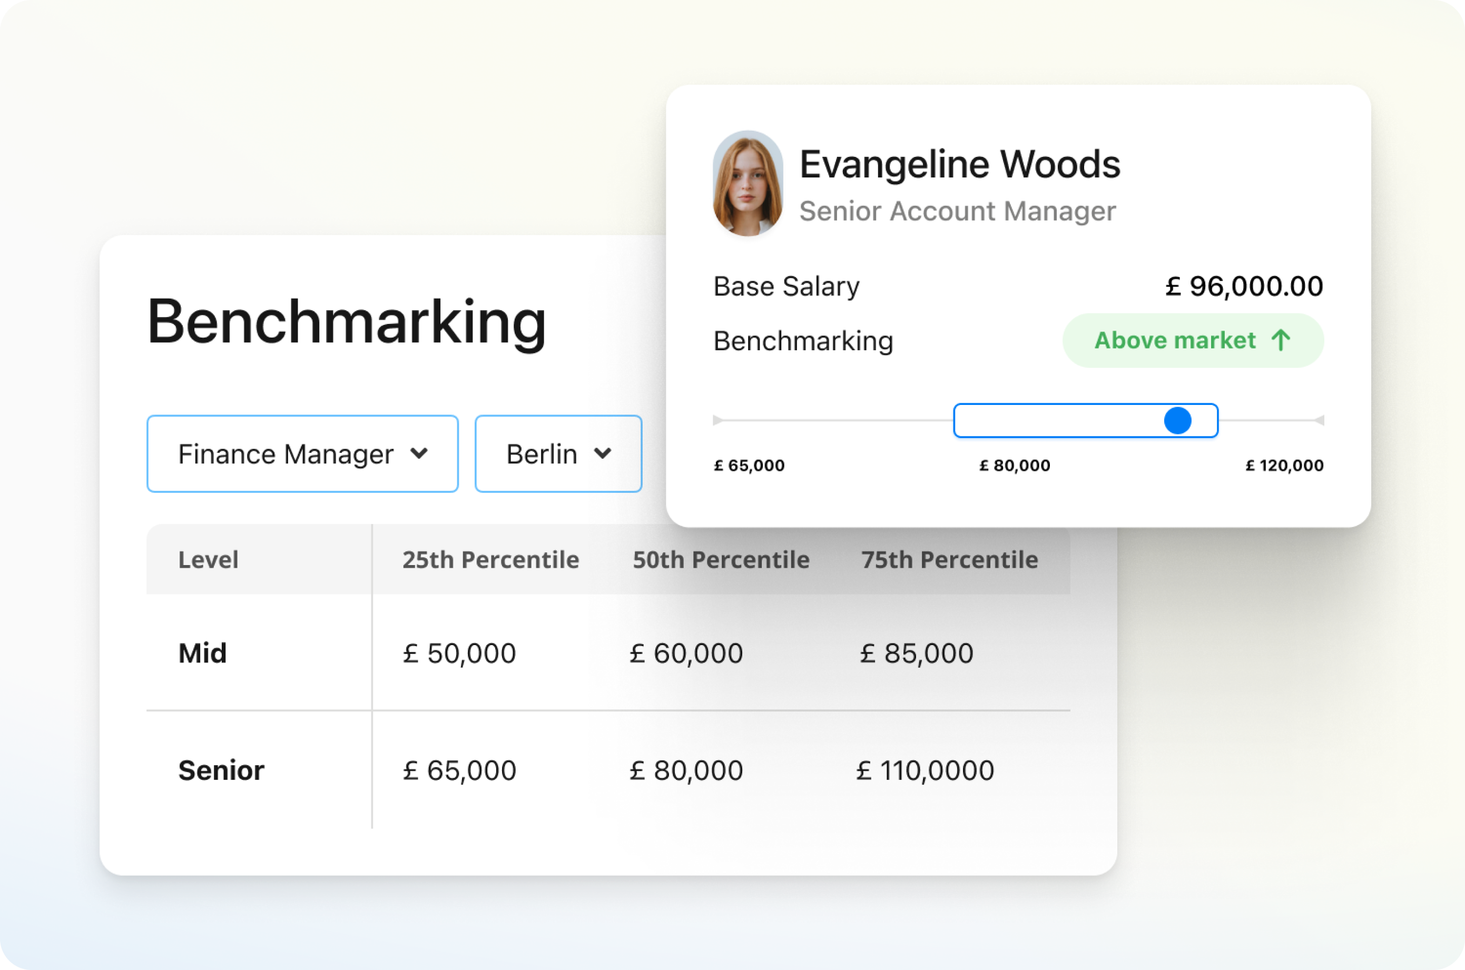Click the green up arrow icon
This screenshot has height=970, width=1465.
point(1281,340)
